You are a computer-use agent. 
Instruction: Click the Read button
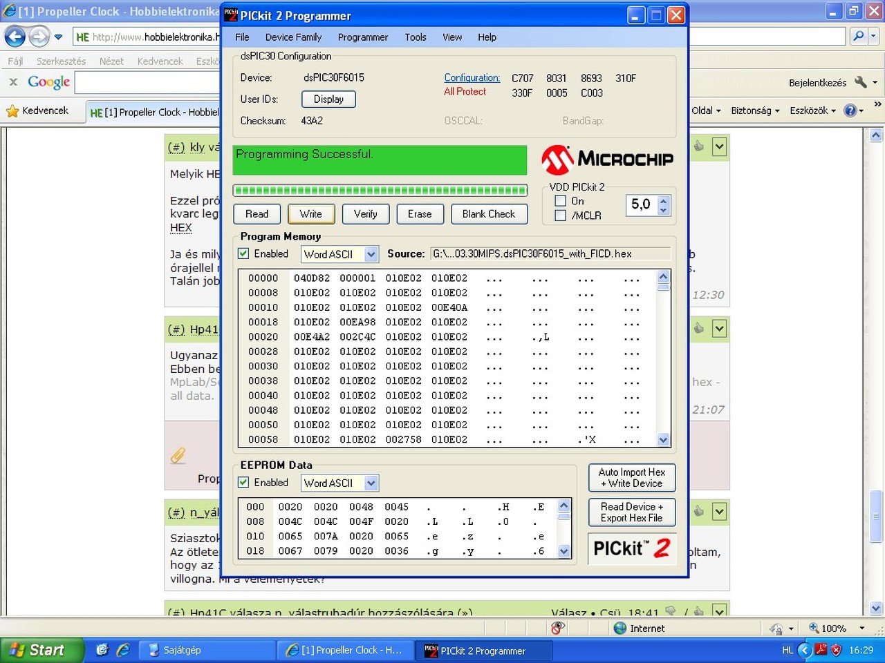257,214
